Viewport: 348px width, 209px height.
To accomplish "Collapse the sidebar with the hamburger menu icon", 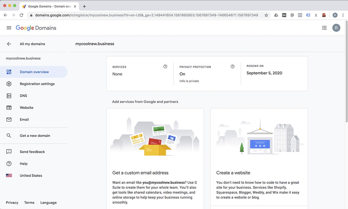I will [x=9, y=28].
